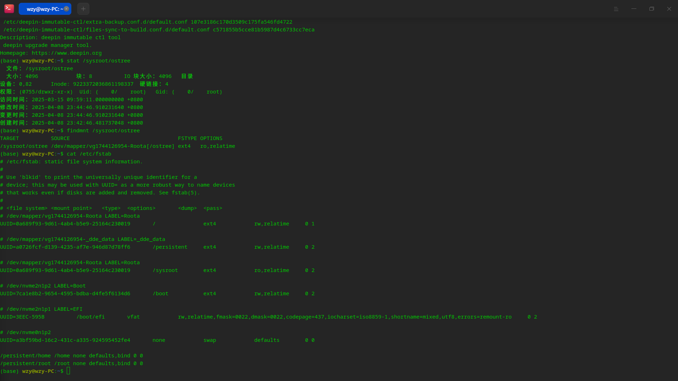Close the terminal window
Viewport: 678px width, 381px height.
pyautogui.click(x=669, y=9)
